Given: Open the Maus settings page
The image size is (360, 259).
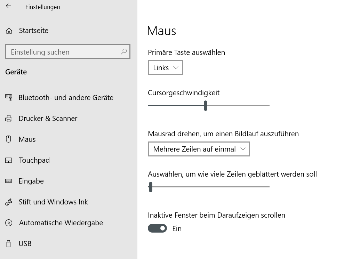Looking at the screenshot, I should [x=27, y=139].
